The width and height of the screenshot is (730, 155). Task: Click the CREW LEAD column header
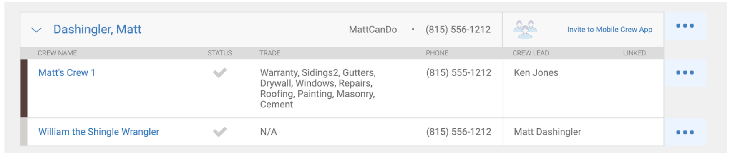[531, 53]
